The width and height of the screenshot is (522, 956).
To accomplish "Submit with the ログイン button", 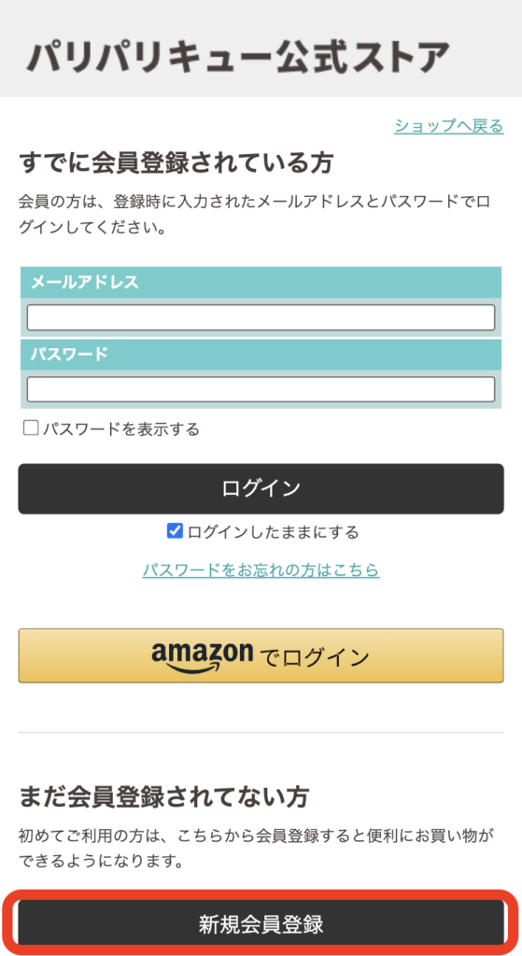I will [261, 489].
